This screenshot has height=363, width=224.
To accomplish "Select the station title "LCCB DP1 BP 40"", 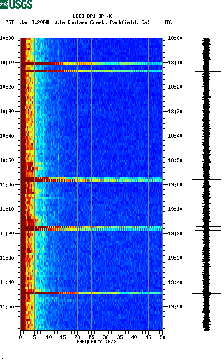I will (x=93, y=16).
